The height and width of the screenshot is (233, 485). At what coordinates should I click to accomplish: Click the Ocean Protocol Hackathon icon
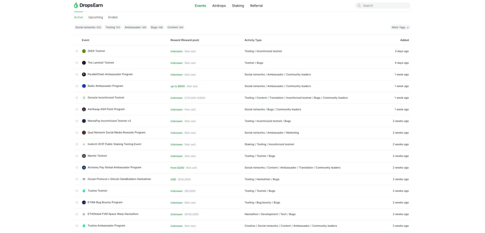click(84, 179)
